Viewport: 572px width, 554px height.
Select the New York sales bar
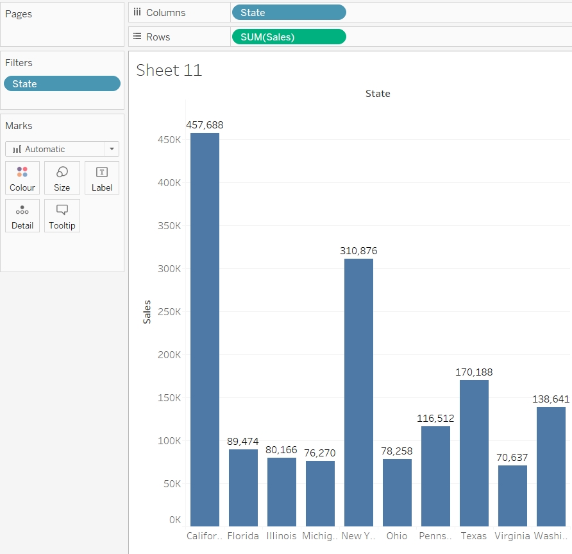[x=358, y=392]
